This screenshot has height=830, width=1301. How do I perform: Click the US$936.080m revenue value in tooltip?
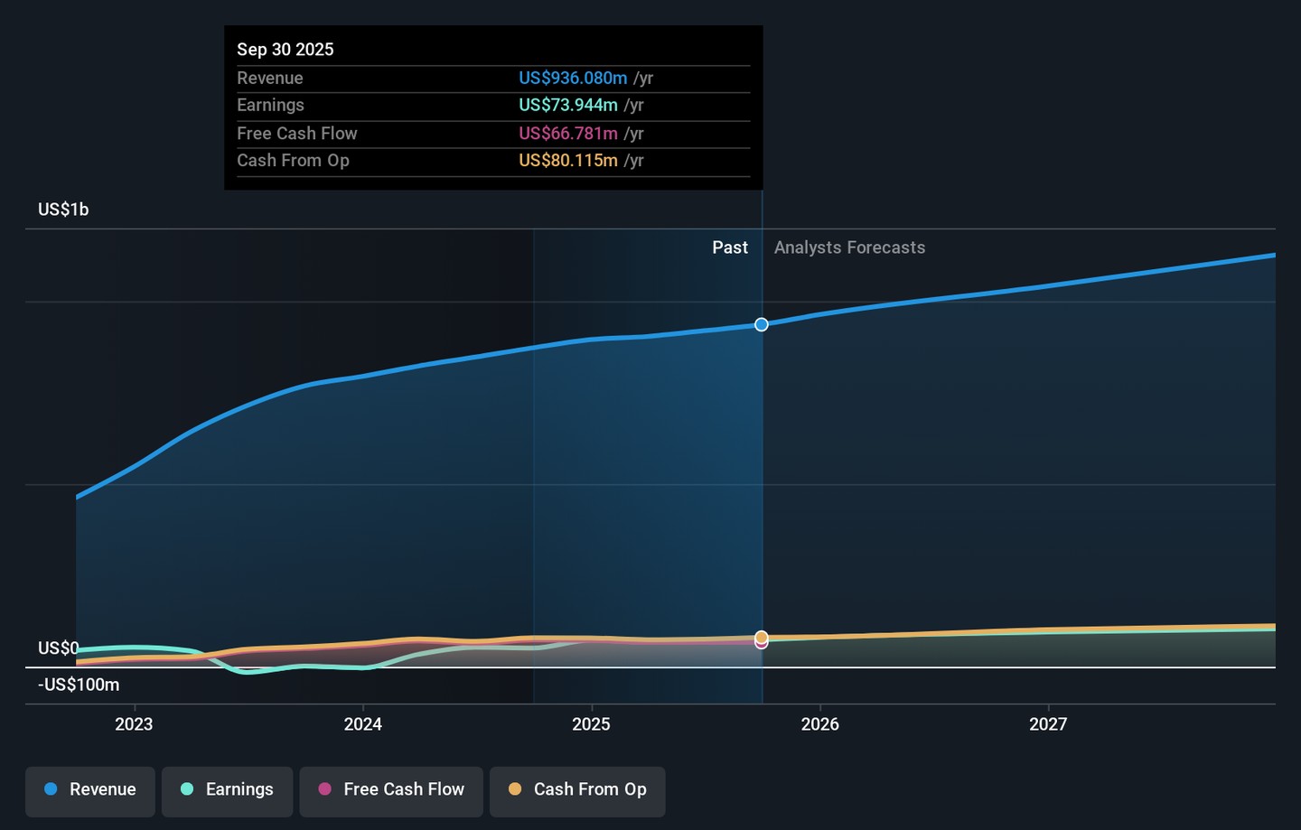pyautogui.click(x=573, y=79)
